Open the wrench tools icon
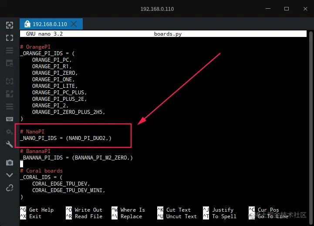Viewport: 314px width, 226px height. 10,144
